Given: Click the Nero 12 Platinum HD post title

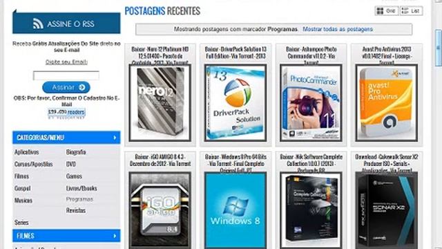Looking at the screenshot, I should [160, 55].
